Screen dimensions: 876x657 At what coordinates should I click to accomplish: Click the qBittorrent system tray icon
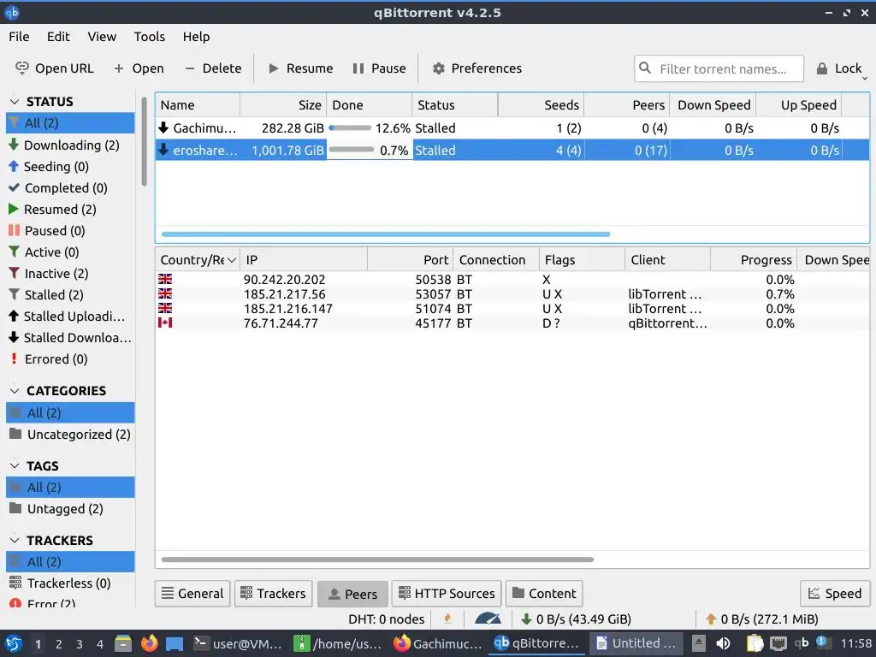[x=801, y=643]
